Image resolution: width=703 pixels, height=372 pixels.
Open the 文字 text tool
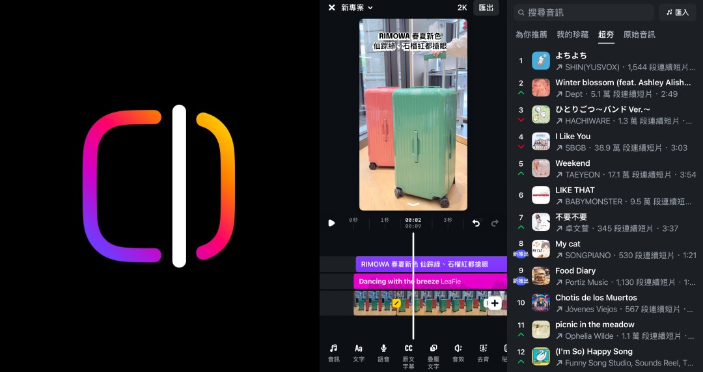pos(359,352)
